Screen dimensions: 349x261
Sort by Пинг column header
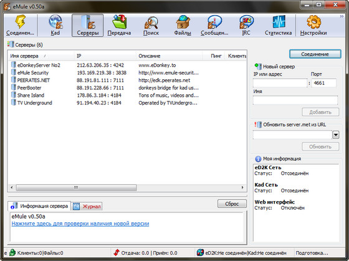214,56
